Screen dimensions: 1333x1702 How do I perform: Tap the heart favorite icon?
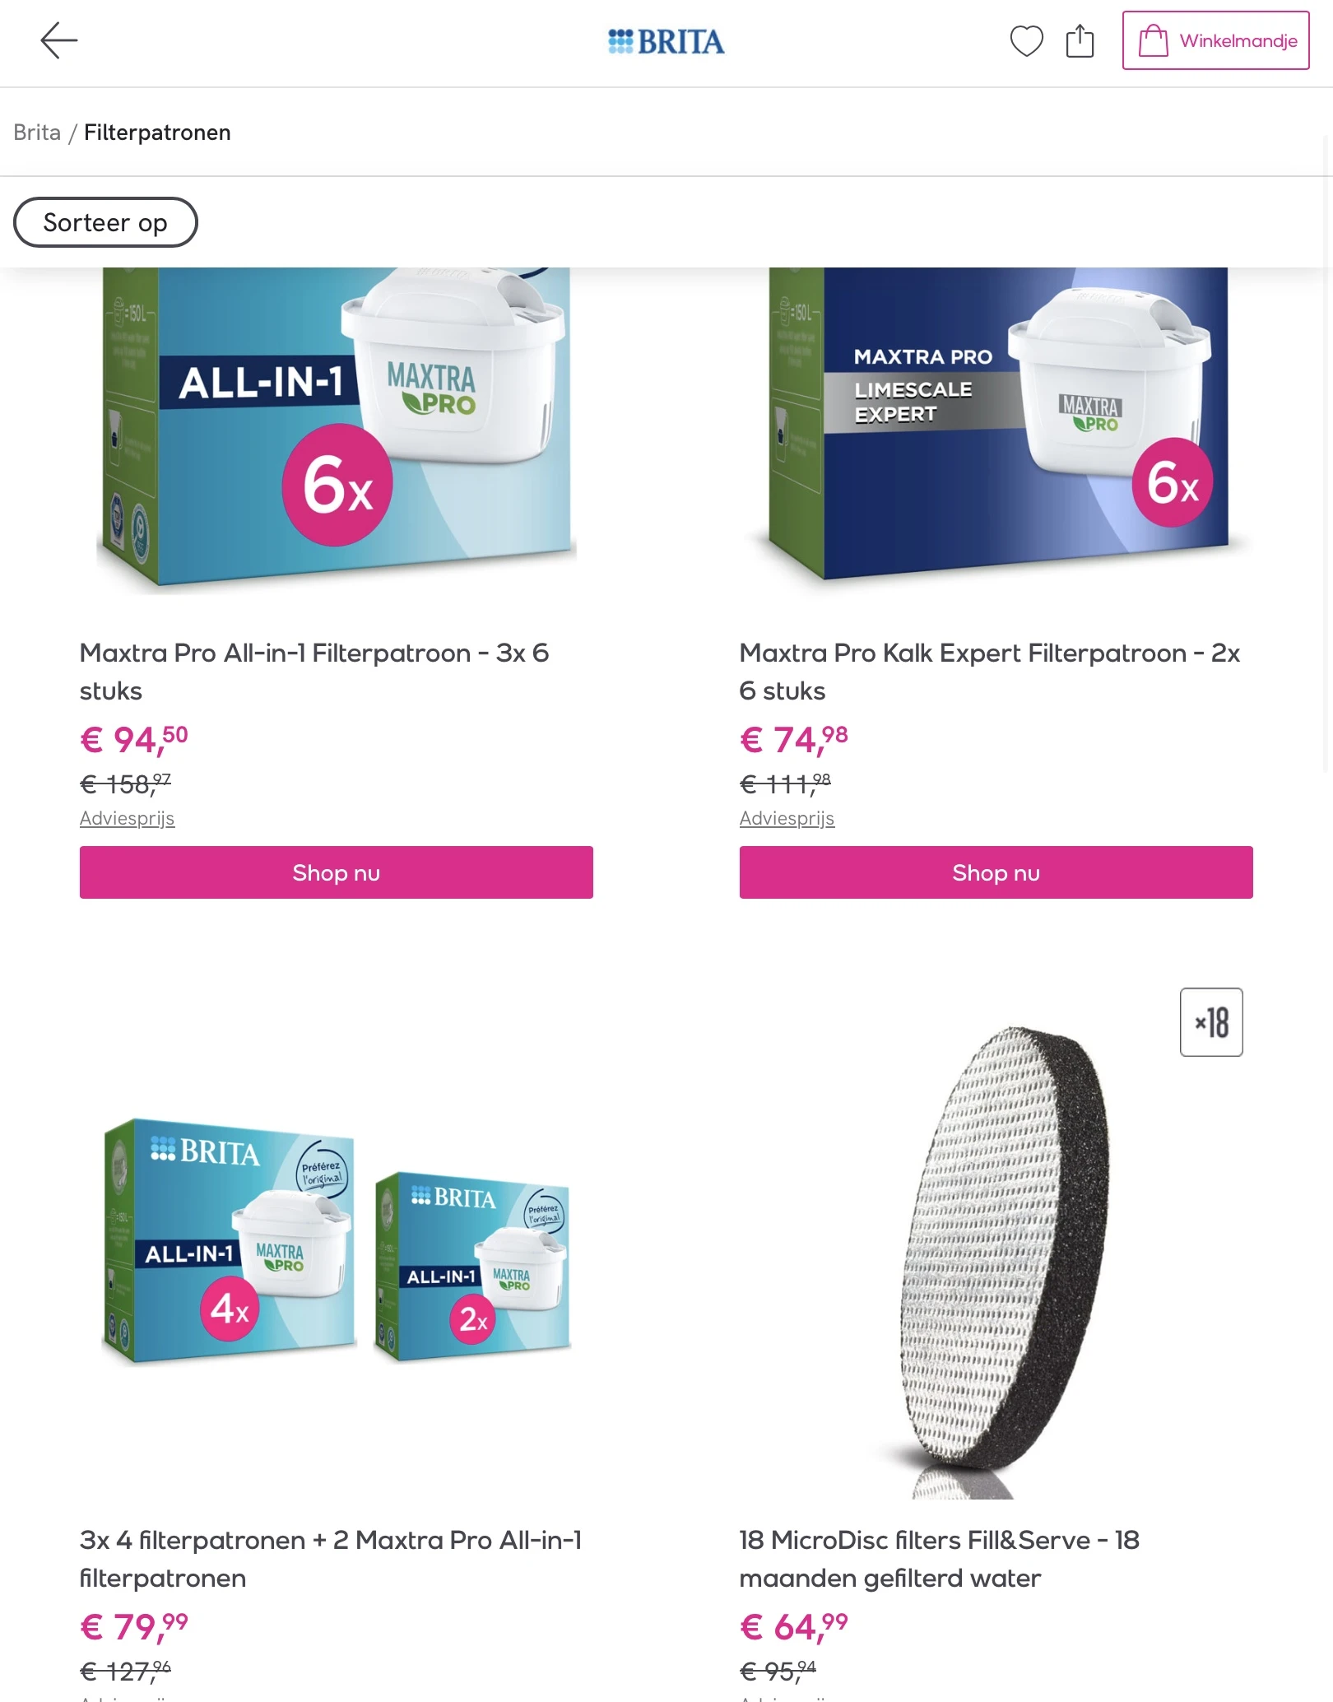pos(1026,41)
